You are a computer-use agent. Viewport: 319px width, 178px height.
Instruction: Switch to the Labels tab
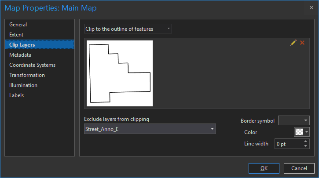tap(17, 95)
